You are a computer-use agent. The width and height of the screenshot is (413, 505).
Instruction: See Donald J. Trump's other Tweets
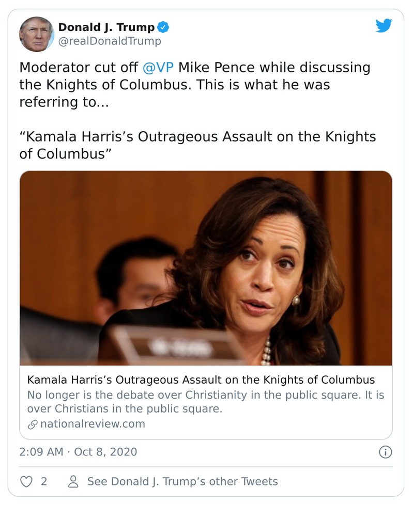tap(182, 481)
